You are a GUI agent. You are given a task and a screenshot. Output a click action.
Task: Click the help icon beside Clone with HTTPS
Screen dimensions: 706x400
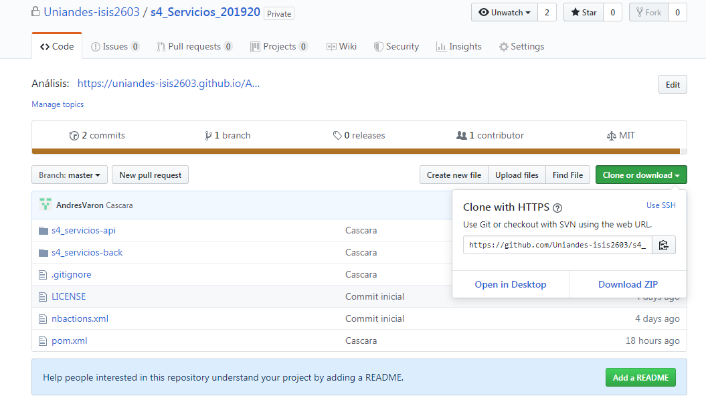pos(557,208)
